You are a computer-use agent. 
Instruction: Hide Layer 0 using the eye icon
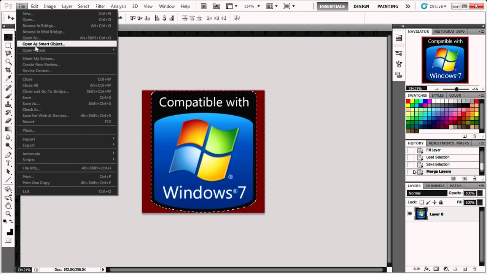[x=410, y=214]
